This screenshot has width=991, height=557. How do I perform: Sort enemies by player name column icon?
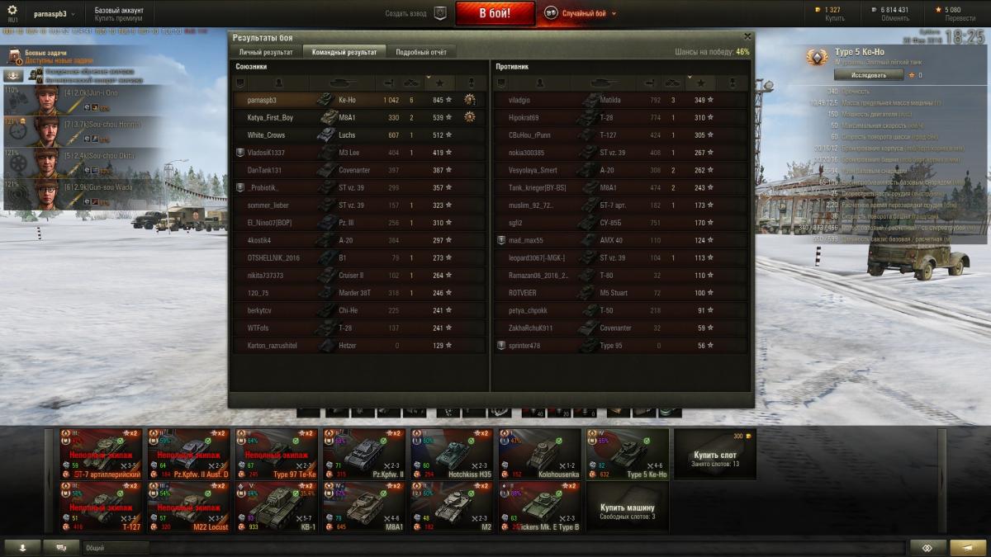539,83
